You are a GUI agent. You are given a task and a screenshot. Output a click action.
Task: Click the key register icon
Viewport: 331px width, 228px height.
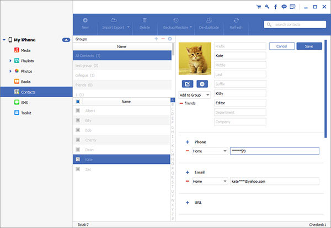pyautogui.click(x=267, y=7)
